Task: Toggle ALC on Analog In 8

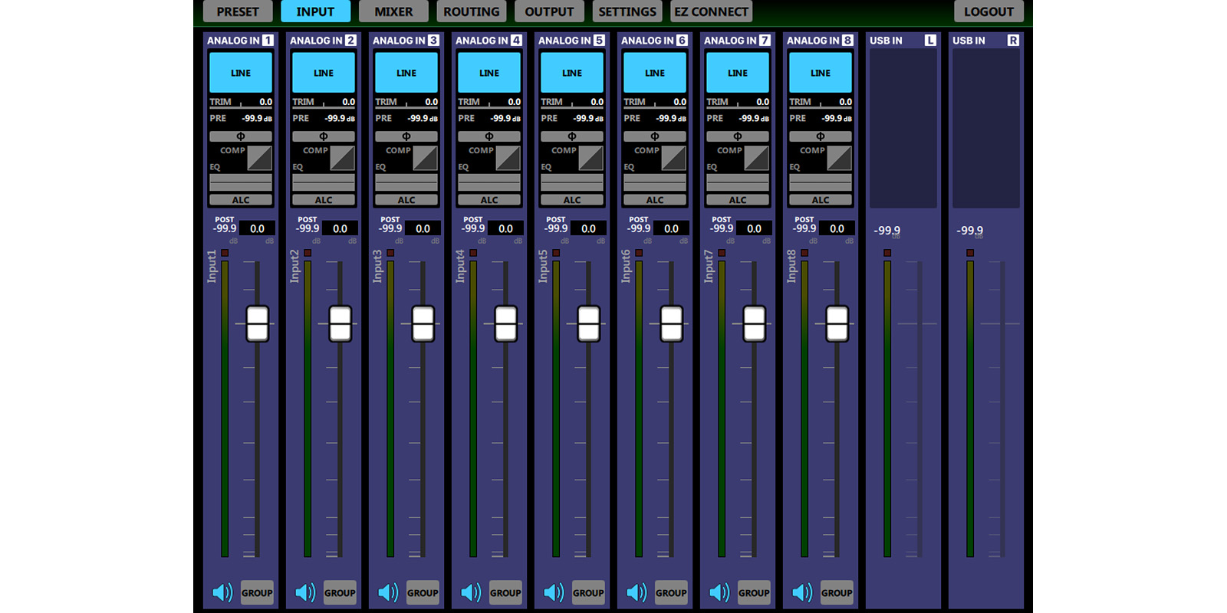Action: tap(821, 200)
